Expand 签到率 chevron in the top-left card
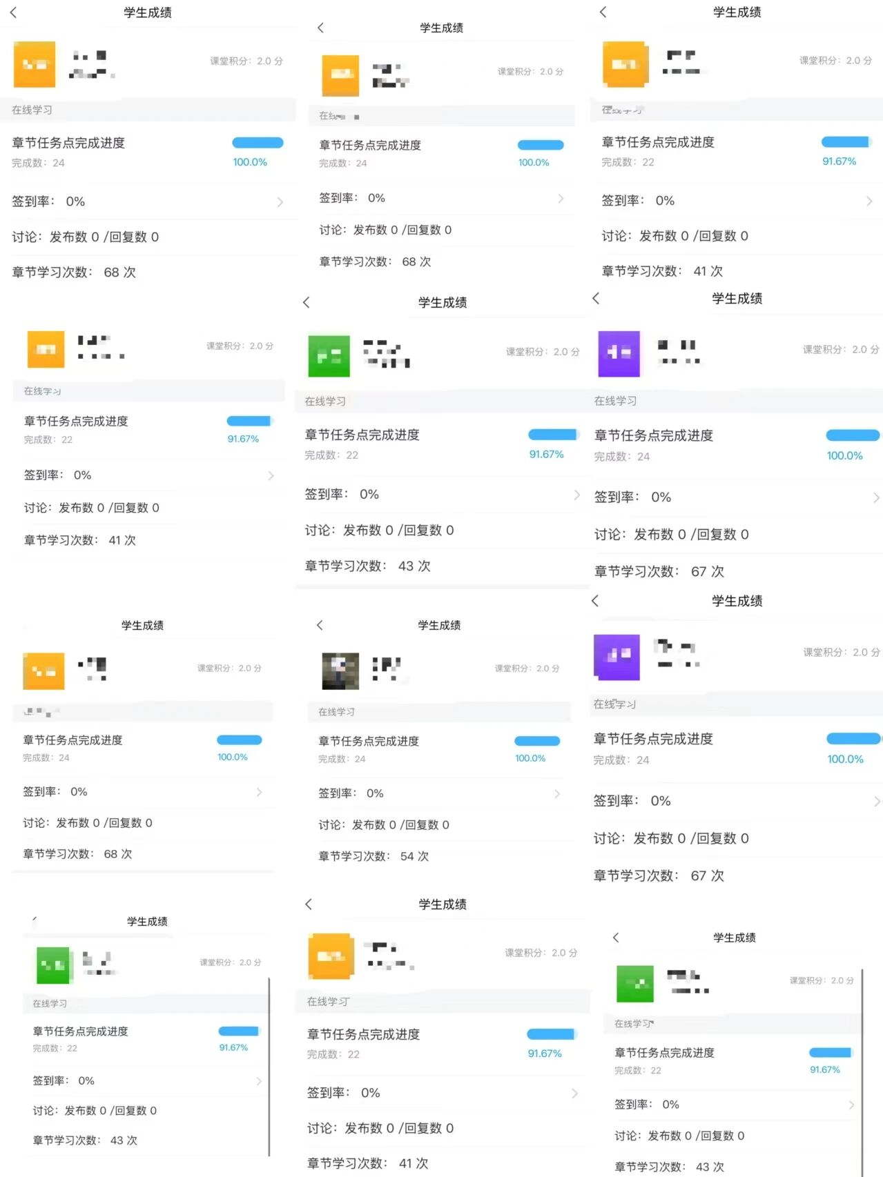The width and height of the screenshot is (883, 1177). (x=280, y=202)
